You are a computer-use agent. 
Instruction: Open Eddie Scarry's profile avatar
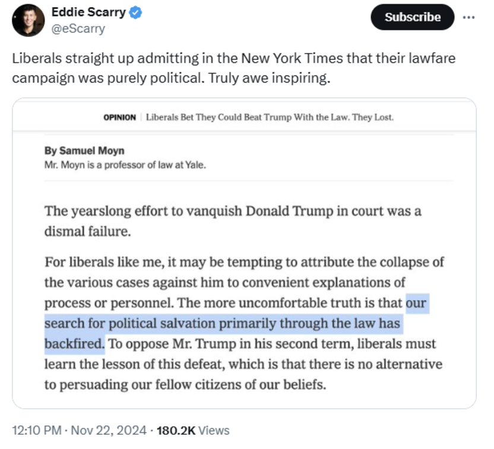click(28, 20)
